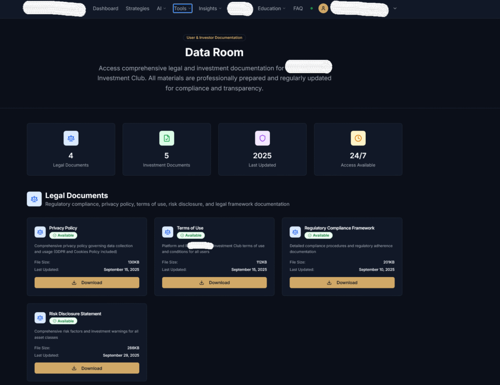The width and height of the screenshot is (500, 385).
Task: Expand the Insights navigation dropdown
Action: [x=210, y=8]
